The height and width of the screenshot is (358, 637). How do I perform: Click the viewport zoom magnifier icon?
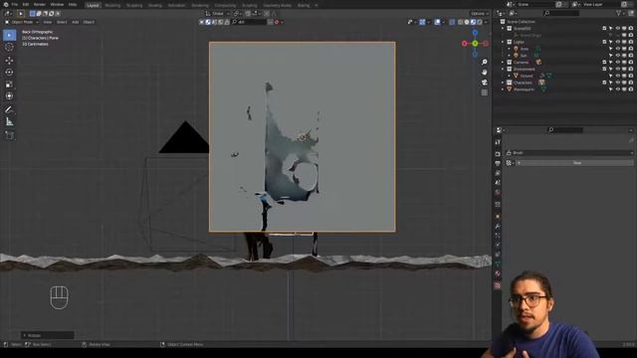pos(485,62)
